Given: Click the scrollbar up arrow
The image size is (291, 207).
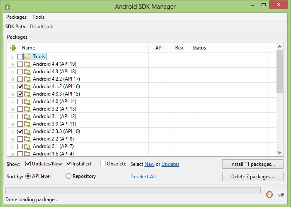Looking at the screenshot, I should pos(279,47).
